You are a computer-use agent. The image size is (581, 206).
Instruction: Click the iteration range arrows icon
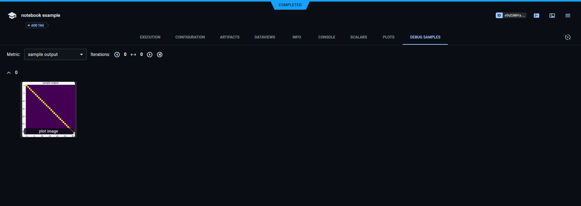click(133, 55)
